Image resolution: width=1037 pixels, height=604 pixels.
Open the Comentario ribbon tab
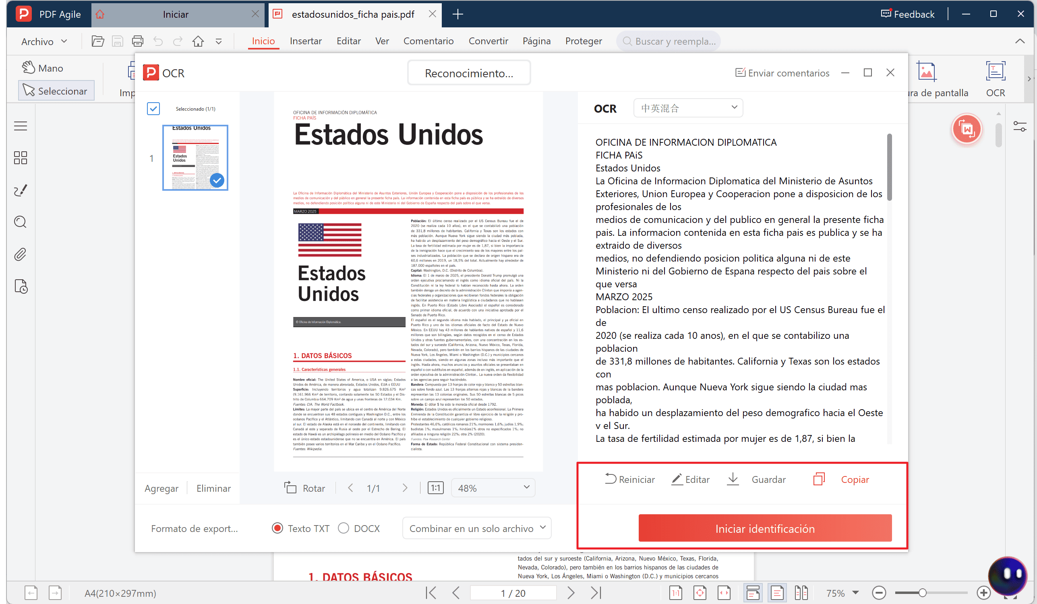tap(428, 41)
